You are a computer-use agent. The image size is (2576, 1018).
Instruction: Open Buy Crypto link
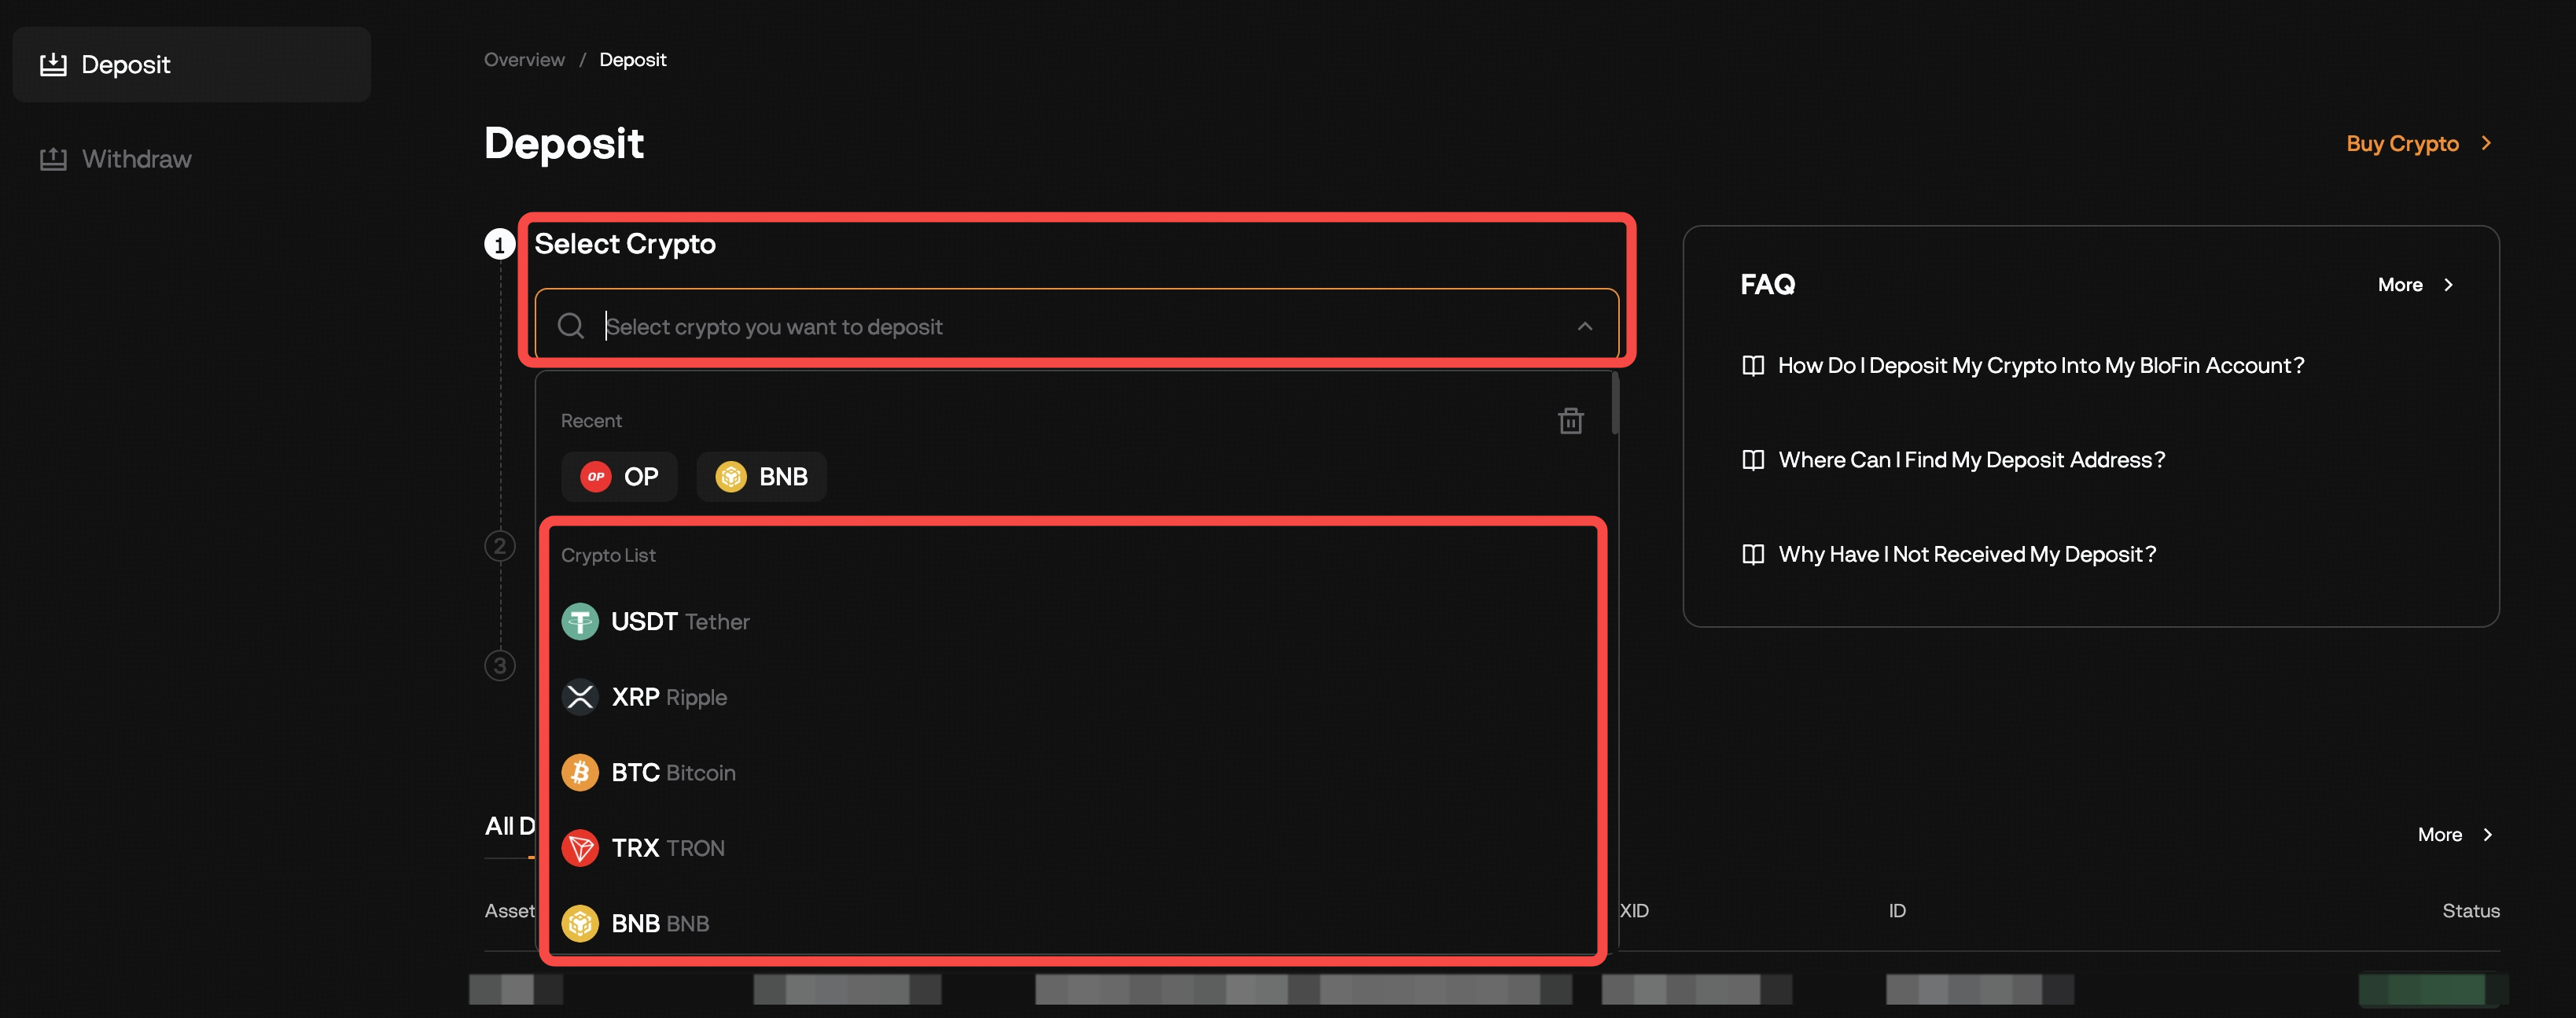point(2417,144)
